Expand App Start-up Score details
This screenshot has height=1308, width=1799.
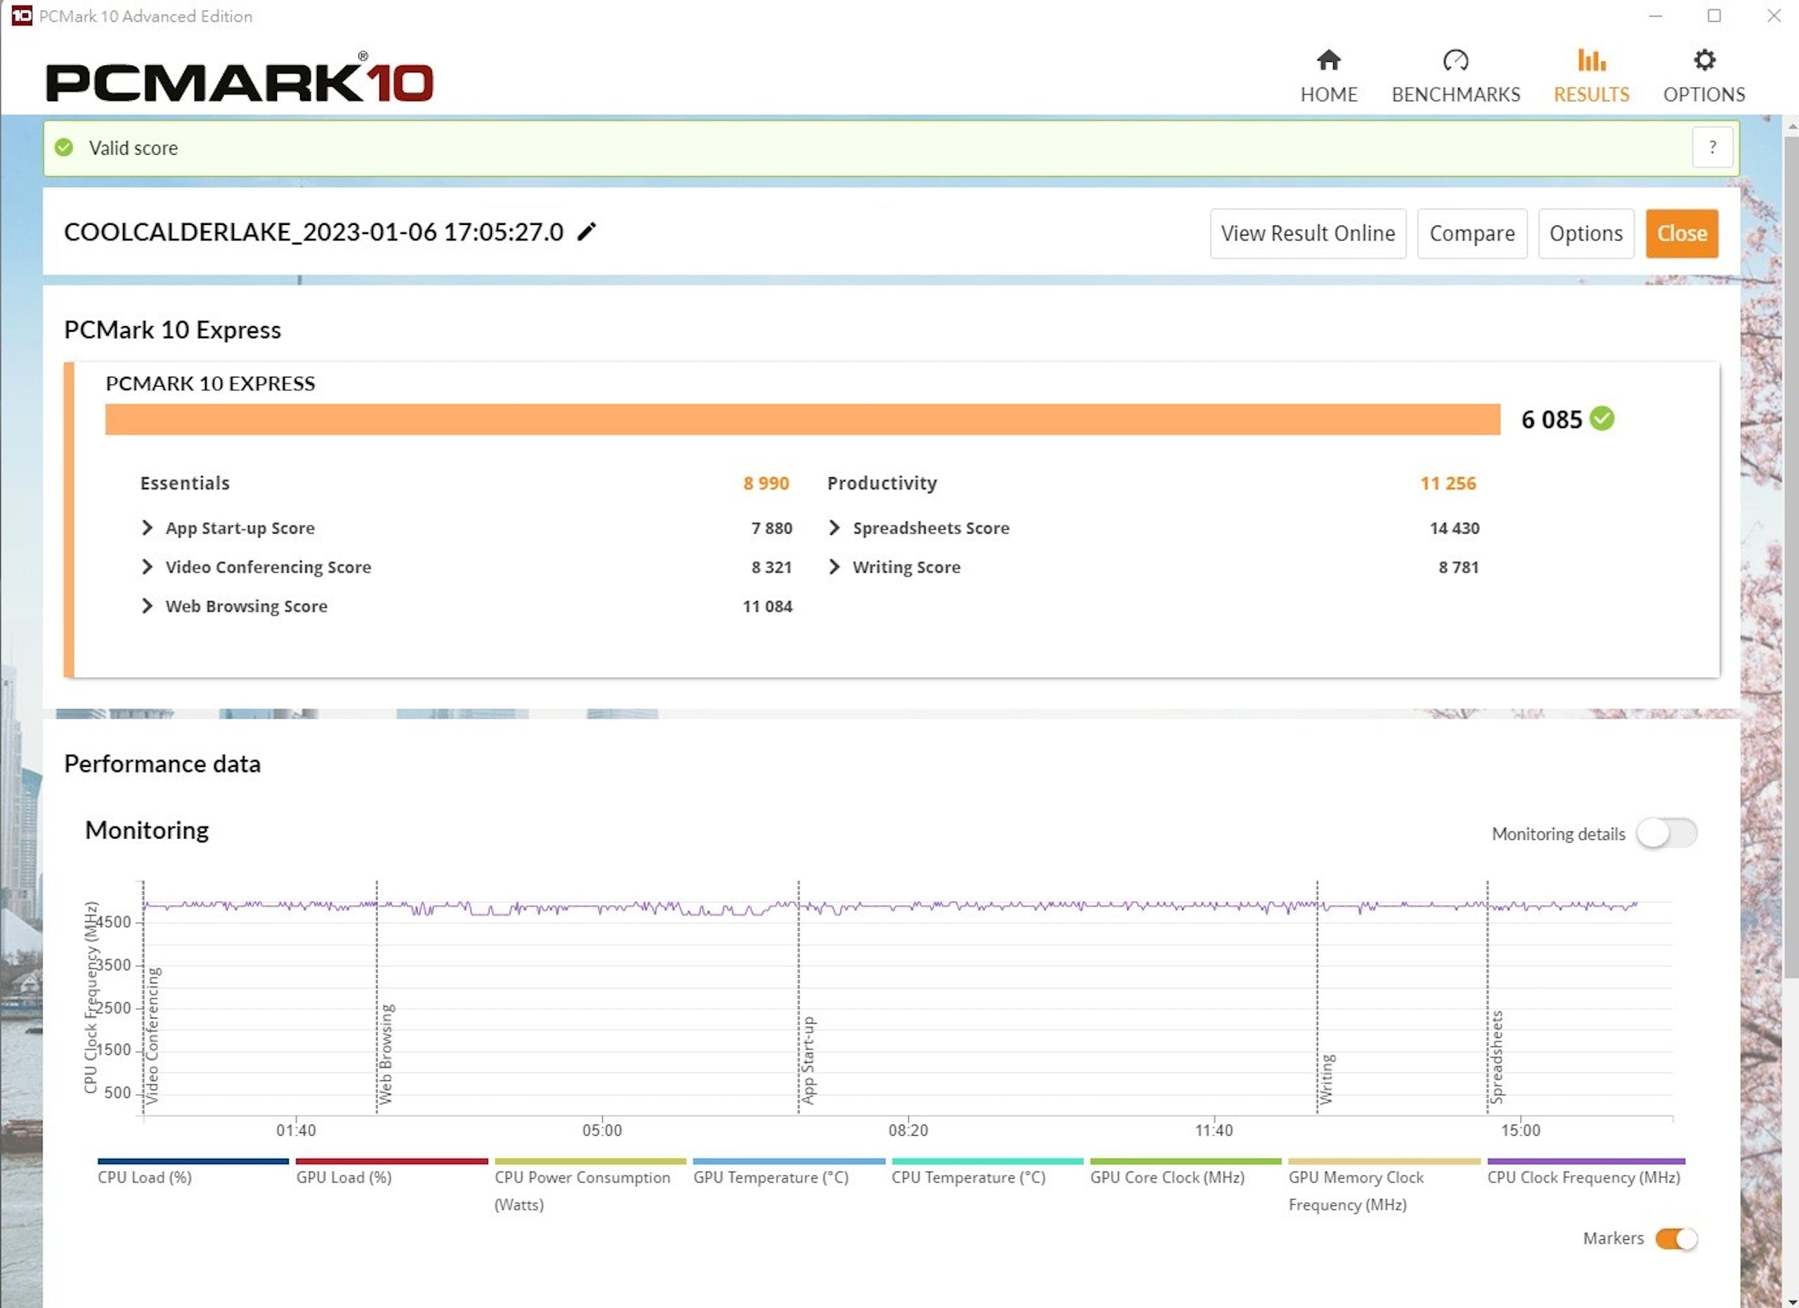click(x=147, y=527)
